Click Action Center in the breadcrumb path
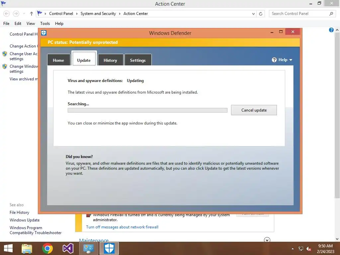The image size is (340, 255). click(x=135, y=13)
